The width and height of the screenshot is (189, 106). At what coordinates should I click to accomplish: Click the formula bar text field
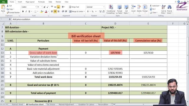point(100,19)
